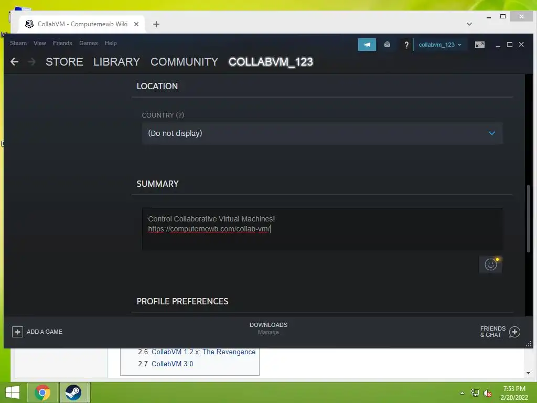
Task: Click the computernewb.com URL in summary
Action: click(209, 229)
